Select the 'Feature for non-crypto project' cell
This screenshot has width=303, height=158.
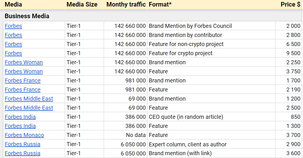click(211, 44)
